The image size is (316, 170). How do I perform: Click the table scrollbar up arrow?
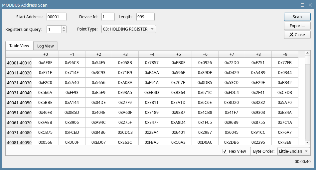pyautogui.click(x=307, y=53)
